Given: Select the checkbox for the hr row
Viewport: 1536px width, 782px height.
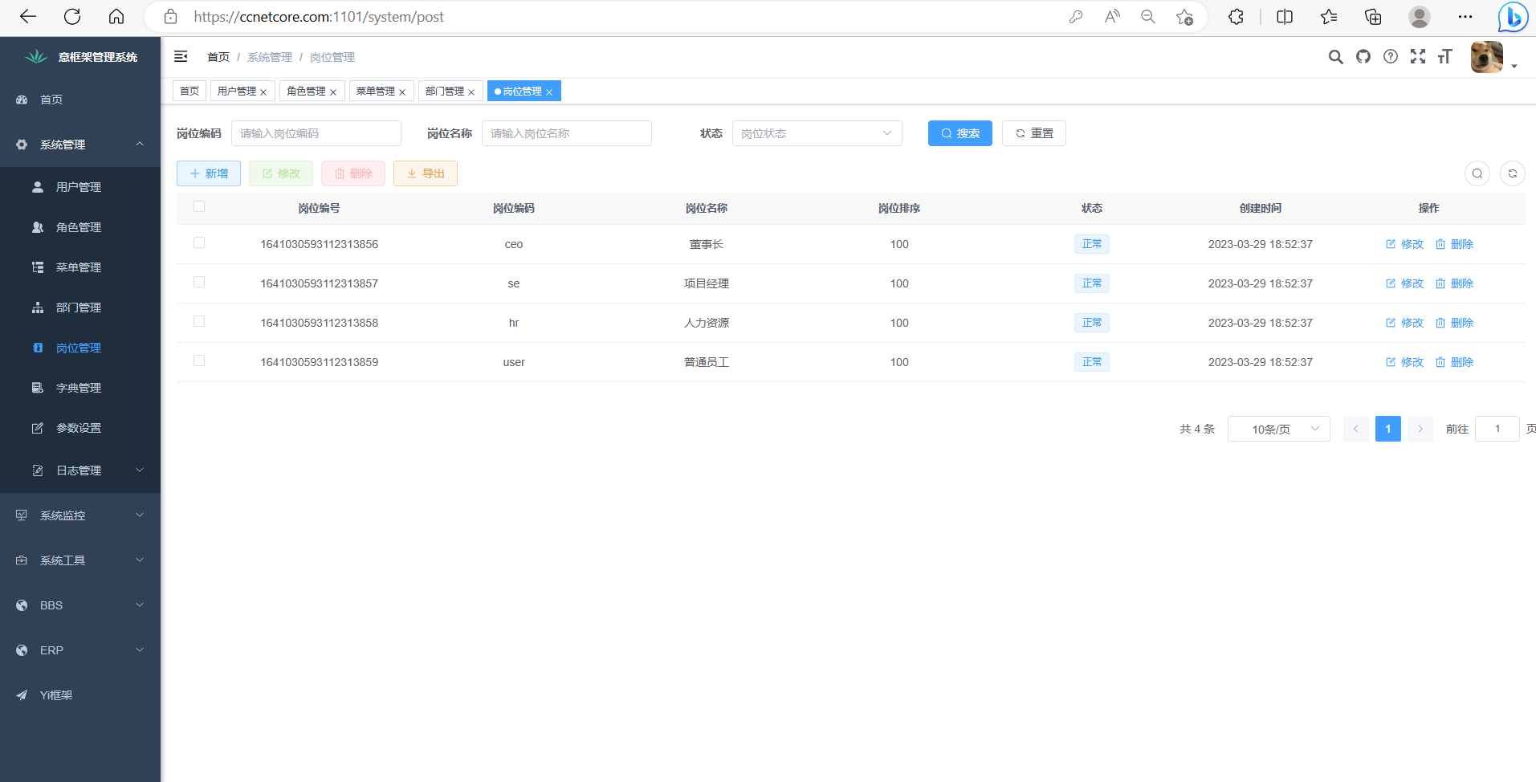Looking at the screenshot, I should click(x=199, y=322).
